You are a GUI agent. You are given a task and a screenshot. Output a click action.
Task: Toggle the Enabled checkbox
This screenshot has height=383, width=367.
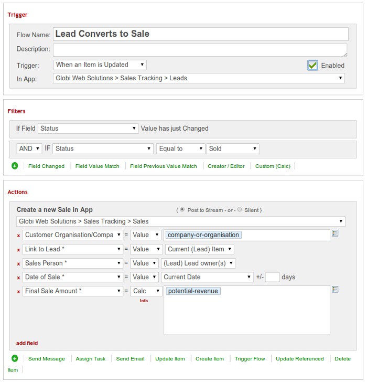(x=313, y=66)
